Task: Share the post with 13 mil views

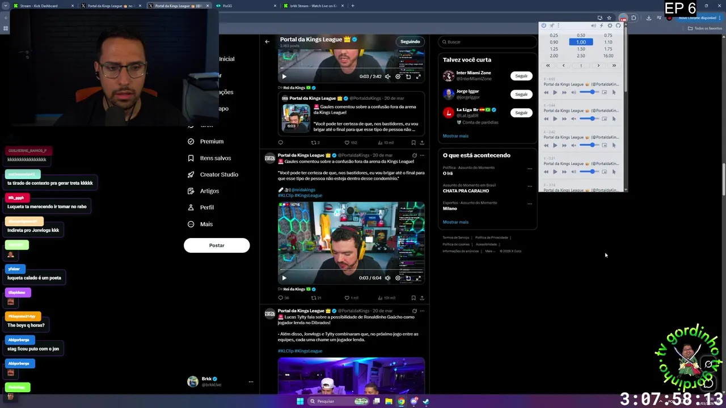Action: [422, 143]
